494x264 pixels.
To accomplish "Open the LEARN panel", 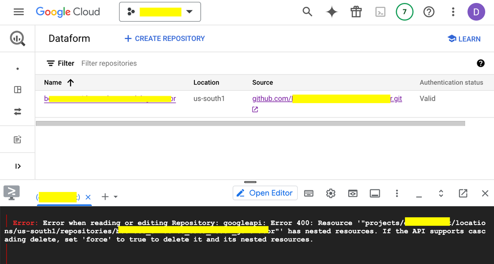I will 464,39.
